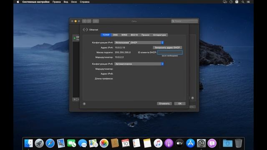Go forward with toolbar forward arrow
267x150 pixels.
point(89,21)
